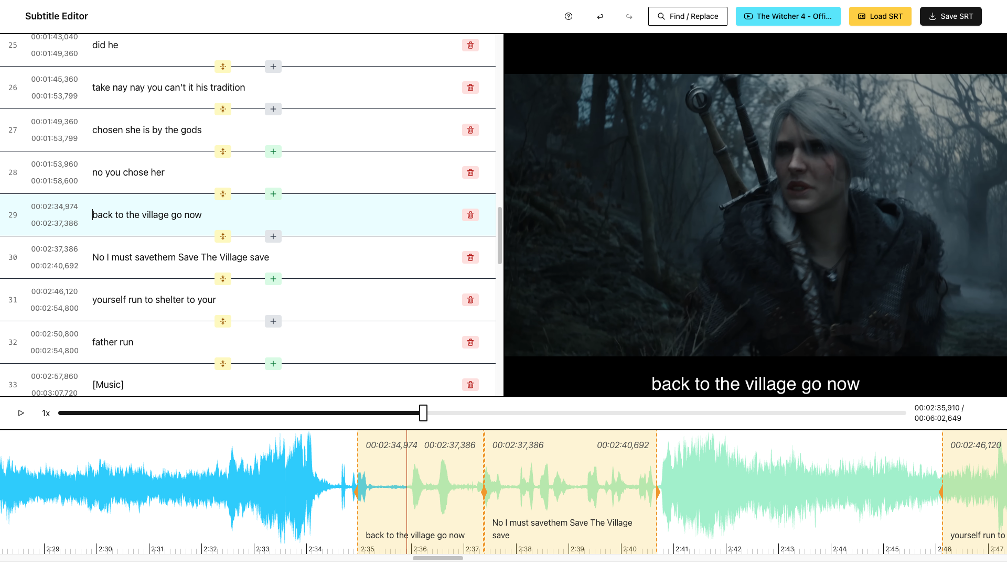Delete subtitle 31 'yourself run to shelter'

[x=470, y=300]
